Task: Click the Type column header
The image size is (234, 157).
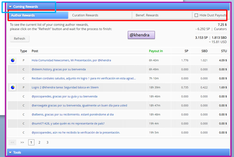Action: click(23, 51)
